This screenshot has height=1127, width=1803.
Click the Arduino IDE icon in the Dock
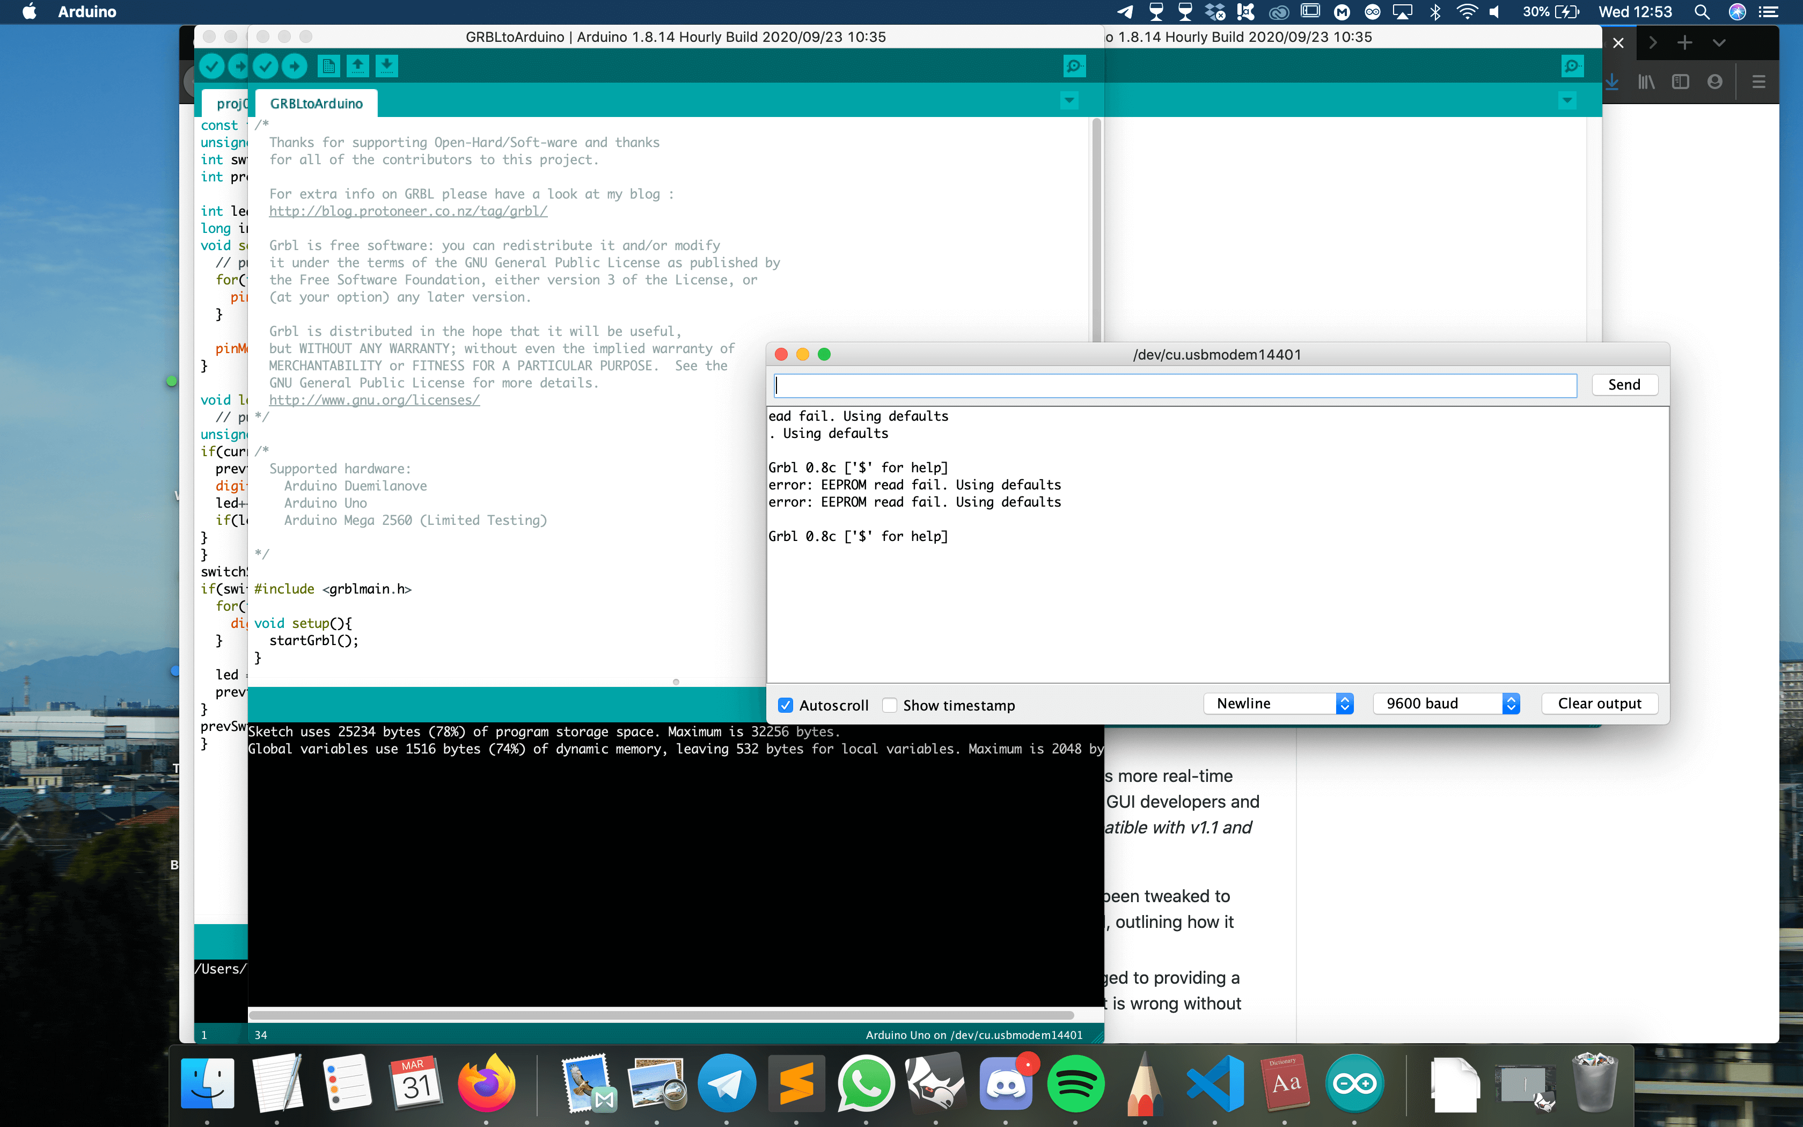1354,1083
